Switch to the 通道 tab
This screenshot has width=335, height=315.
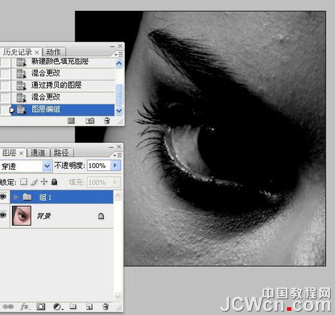[38, 152]
